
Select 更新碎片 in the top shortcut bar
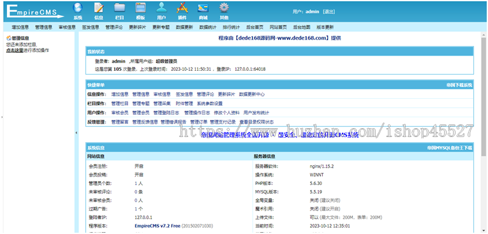(138, 27)
